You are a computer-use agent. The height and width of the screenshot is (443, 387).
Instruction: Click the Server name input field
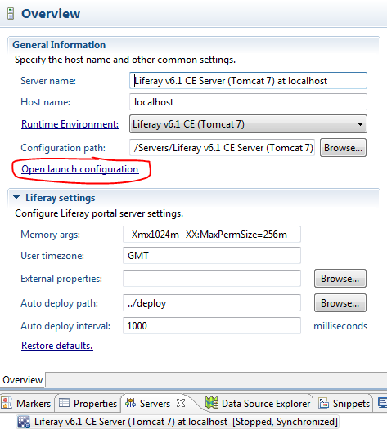[x=248, y=81]
